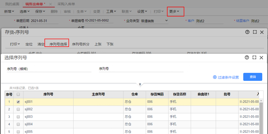Check the sj002 row checkbox
Screen dimensions: 268x134
click(x=18, y=109)
